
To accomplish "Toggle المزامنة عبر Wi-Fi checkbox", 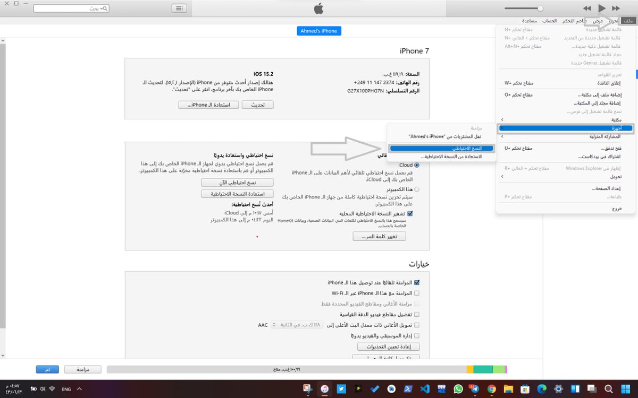I will [x=417, y=293].
